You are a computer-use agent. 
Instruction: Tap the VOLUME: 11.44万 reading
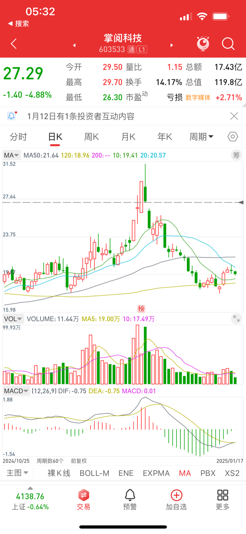[x=53, y=319]
